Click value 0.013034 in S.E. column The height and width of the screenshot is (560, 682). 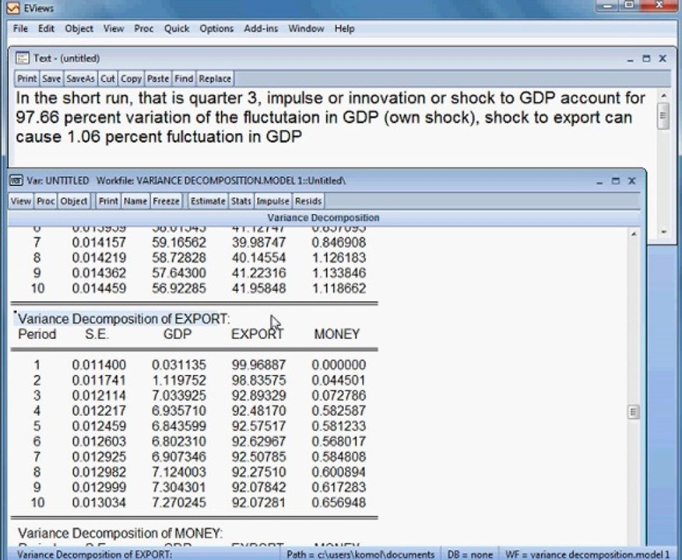pos(99,502)
